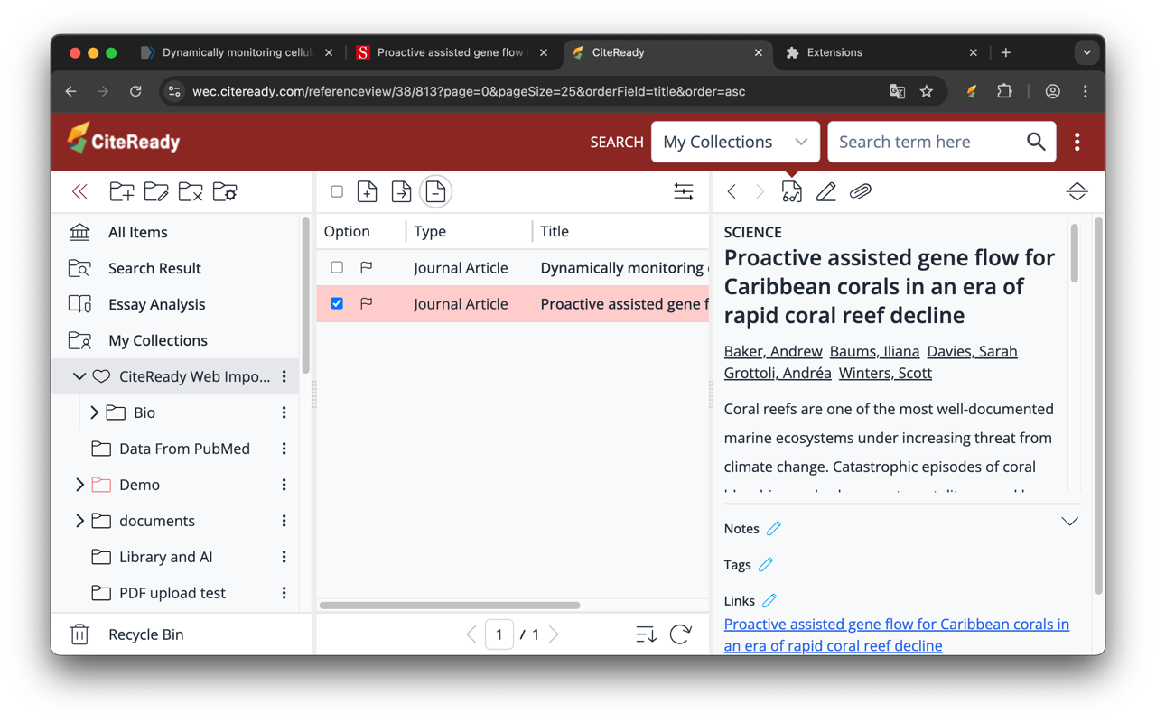This screenshot has width=1156, height=722.
Task: Open author link Davies, Sarah
Action: pos(972,351)
